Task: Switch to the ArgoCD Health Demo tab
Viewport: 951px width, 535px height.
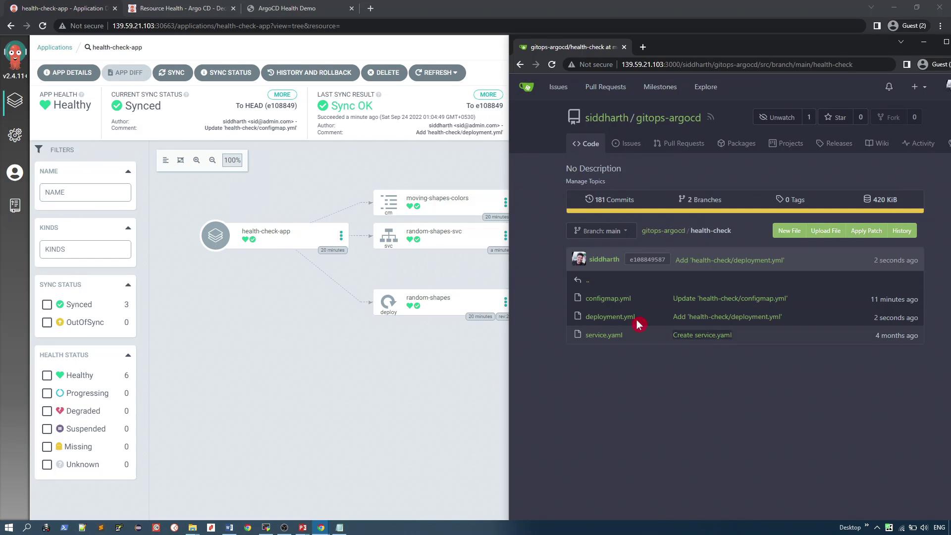Action: tap(287, 8)
